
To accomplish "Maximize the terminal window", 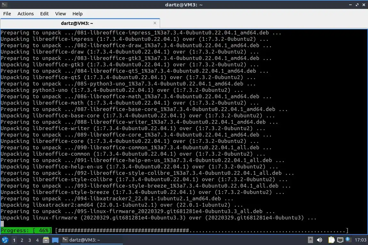I will (357, 5).
